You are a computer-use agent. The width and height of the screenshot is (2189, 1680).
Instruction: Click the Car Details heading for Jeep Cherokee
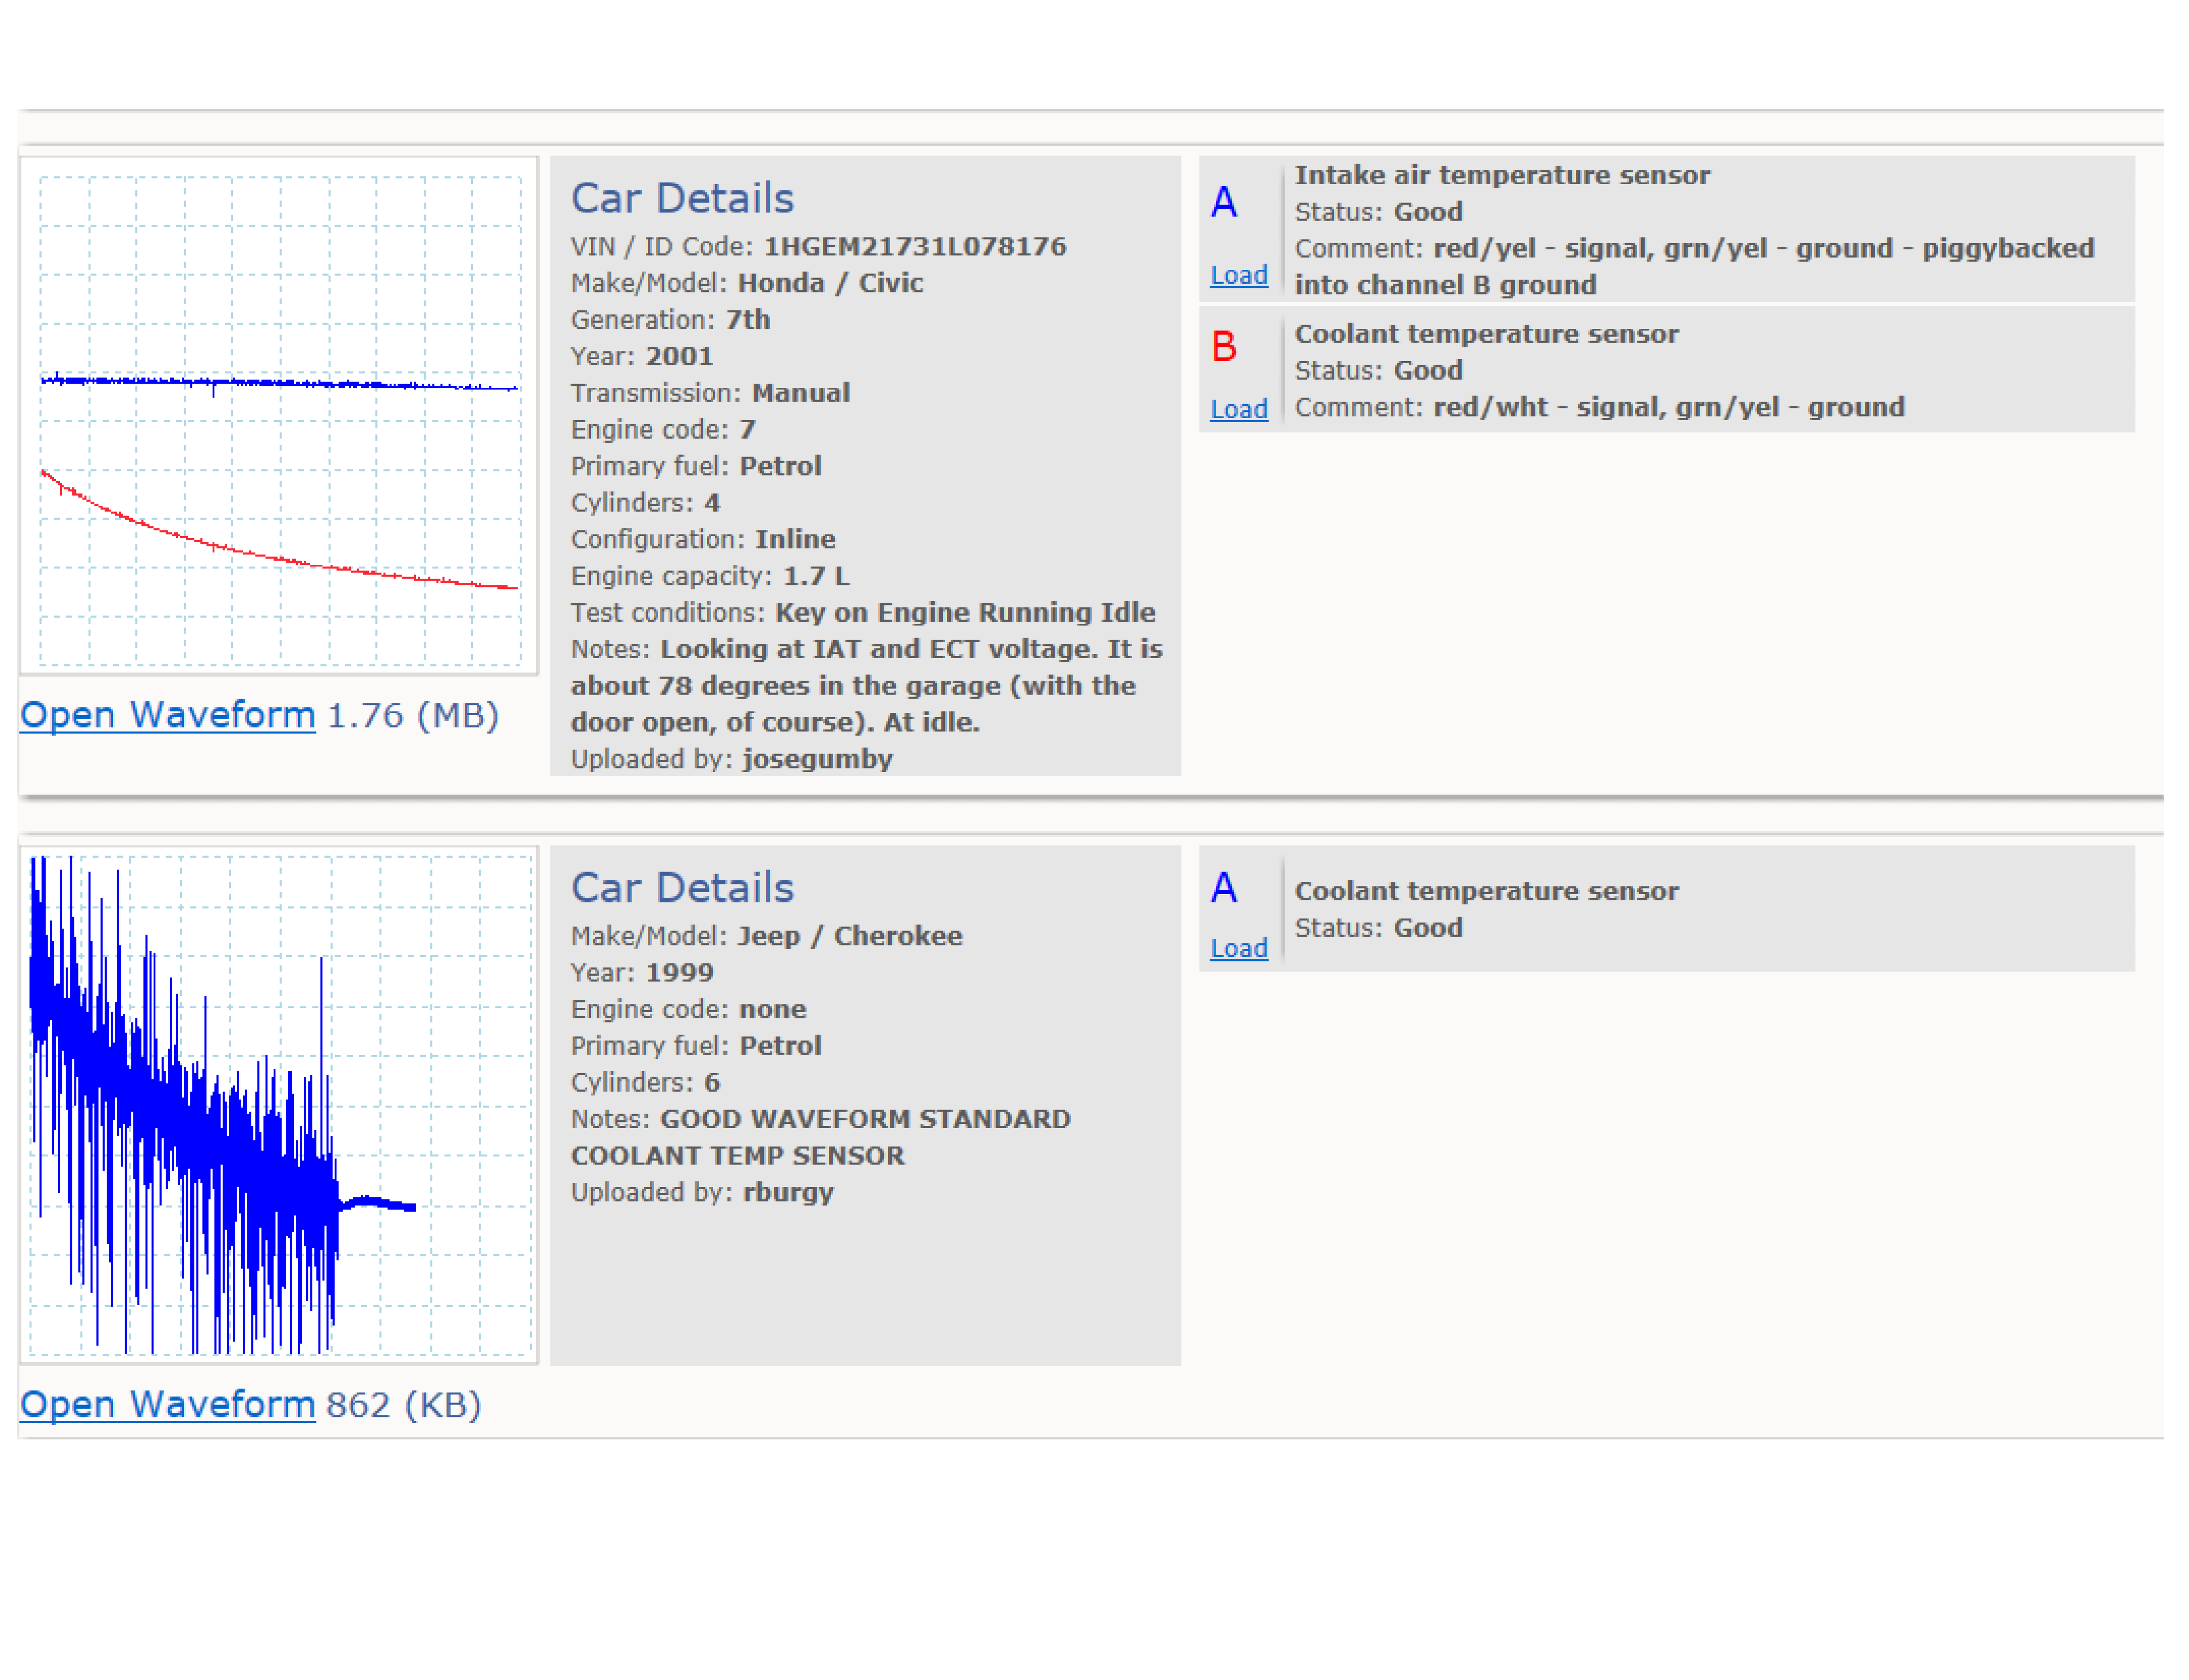(x=682, y=888)
